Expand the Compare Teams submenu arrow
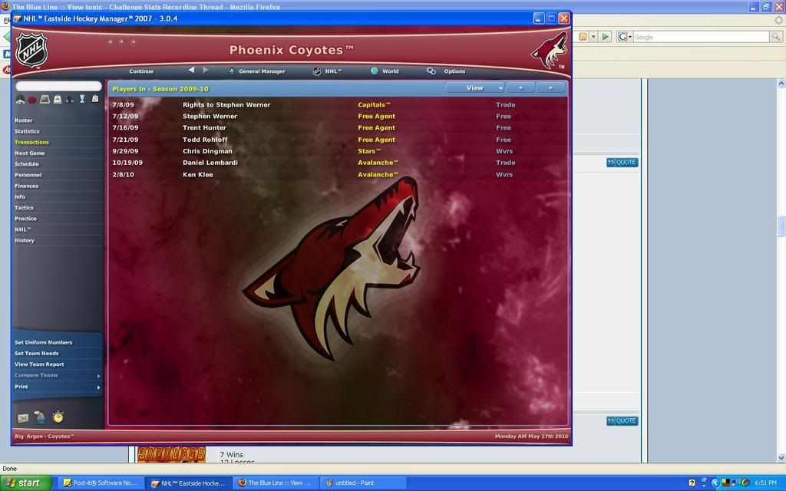This screenshot has height=491, width=786. pyautogui.click(x=98, y=376)
